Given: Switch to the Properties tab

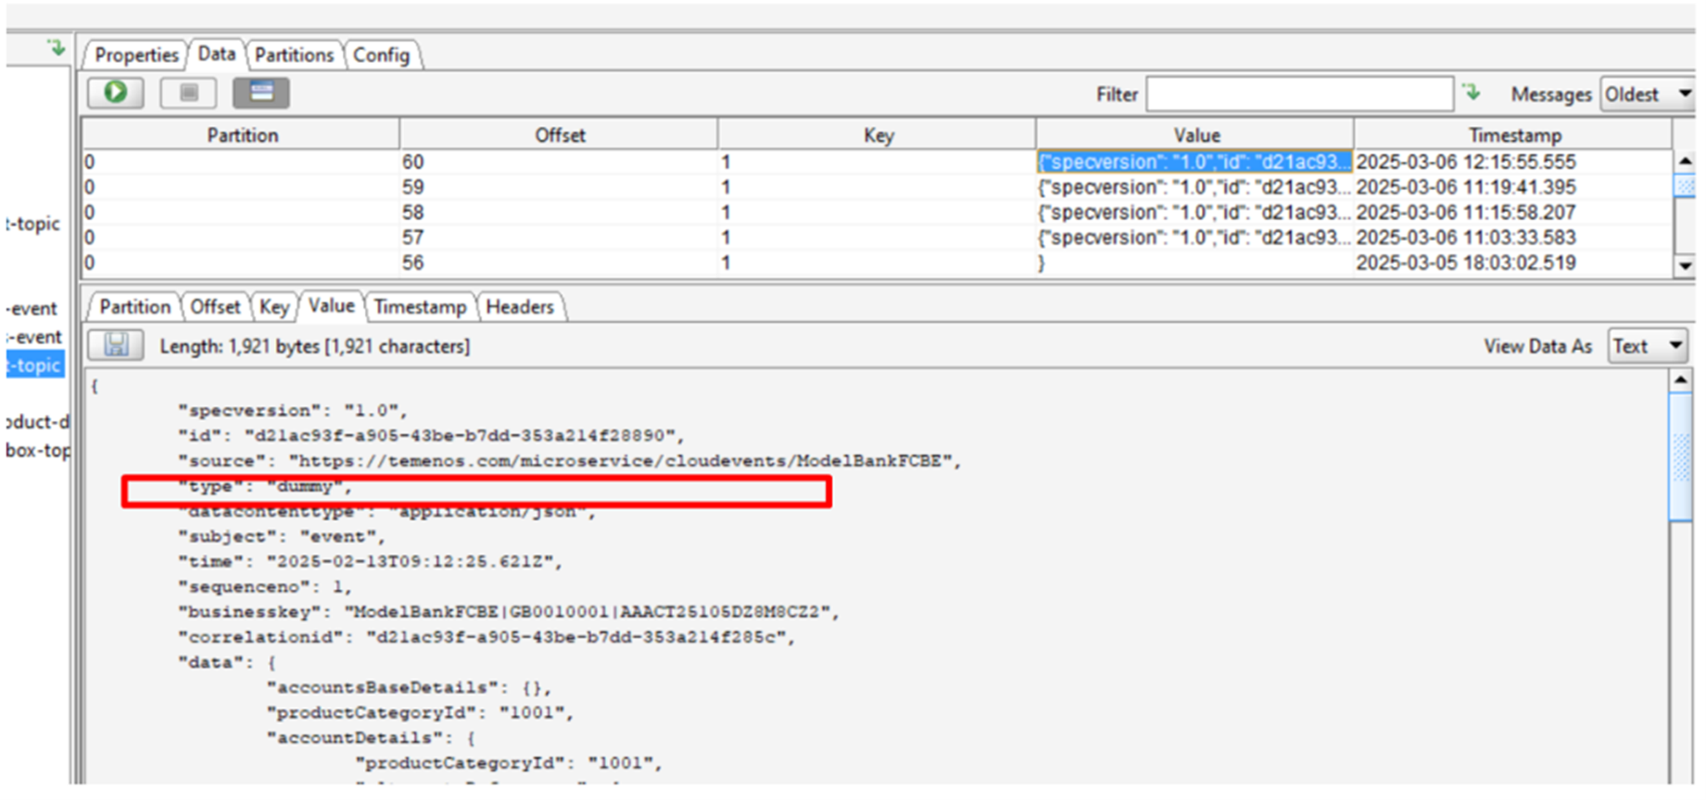Looking at the screenshot, I should click(136, 55).
